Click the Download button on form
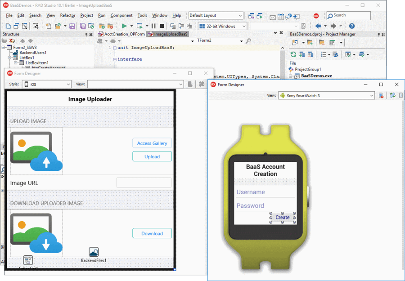The width and height of the screenshot is (405, 281). 152,233
